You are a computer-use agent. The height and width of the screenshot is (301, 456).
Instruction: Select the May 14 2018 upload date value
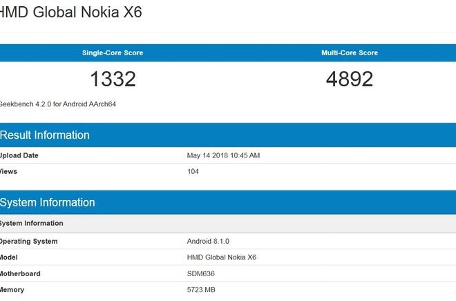click(x=223, y=155)
